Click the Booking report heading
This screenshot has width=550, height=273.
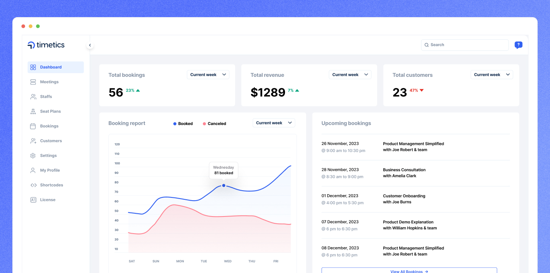pos(127,123)
